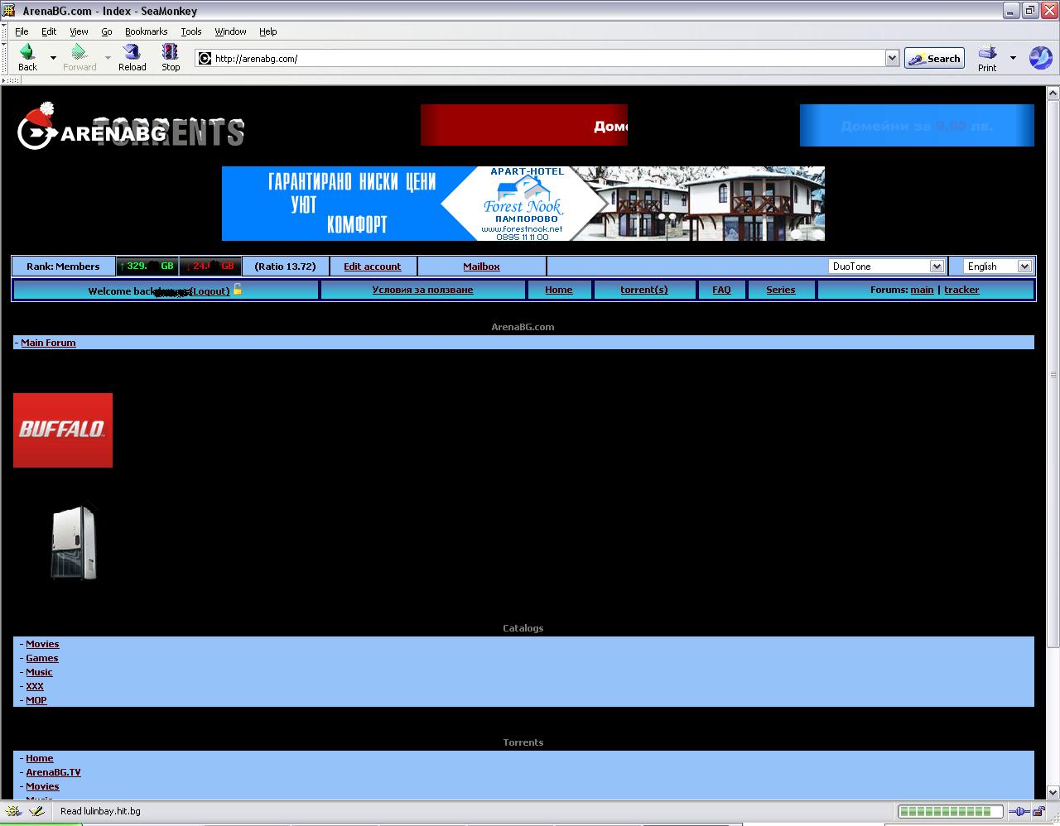Click the padlock icon next to Logout
This screenshot has height=826, width=1060.
tap(238, 289)
